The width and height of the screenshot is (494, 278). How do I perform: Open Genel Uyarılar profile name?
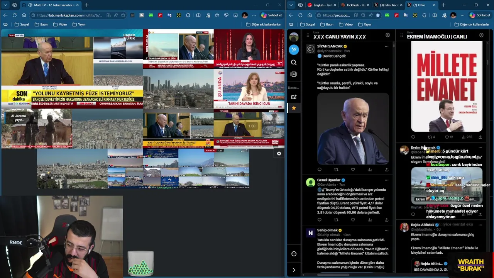click(329, 180)
